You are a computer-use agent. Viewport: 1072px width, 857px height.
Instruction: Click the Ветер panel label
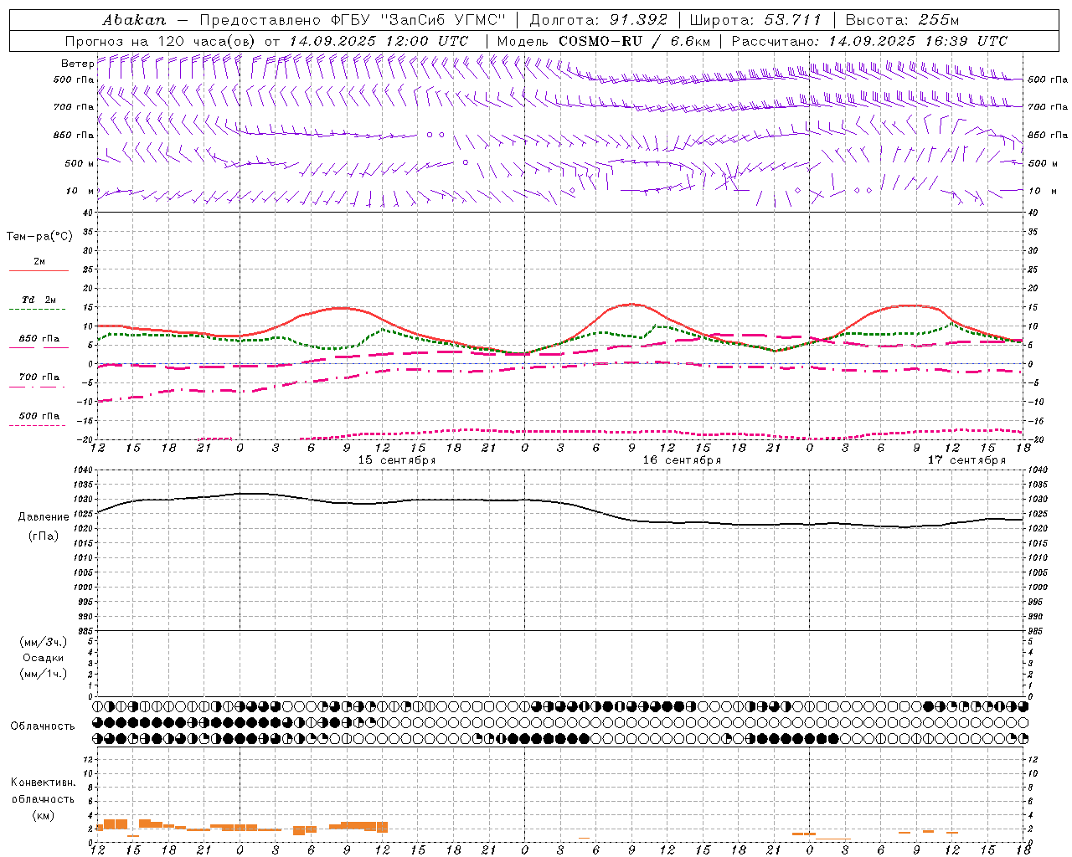click(x=77, y=64)
